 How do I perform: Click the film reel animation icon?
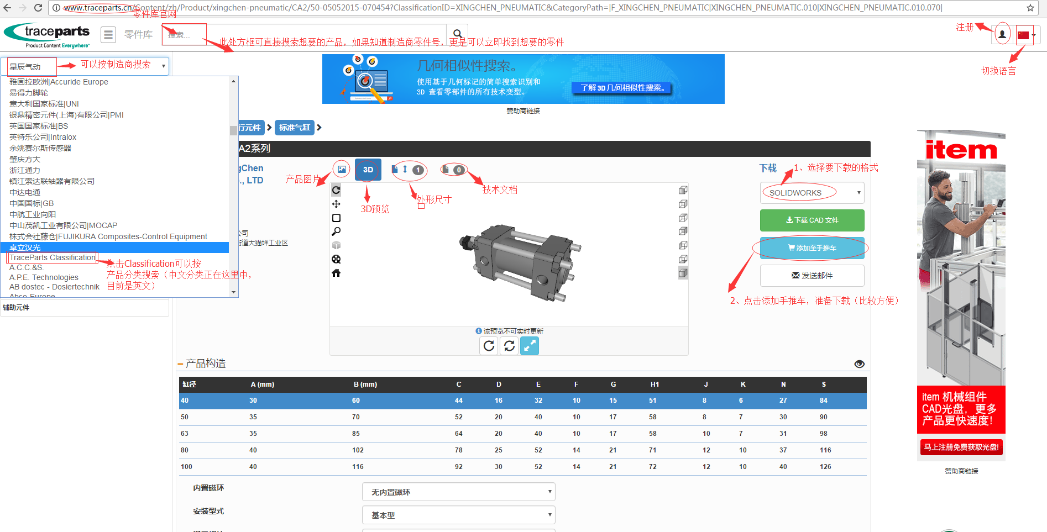(x=336, y=259)
